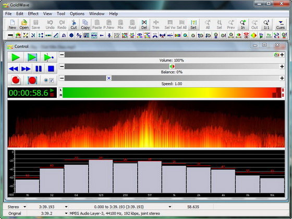Click the Cues toolbar button
This screenshot has height=219, width=292.
pos(281,24)
